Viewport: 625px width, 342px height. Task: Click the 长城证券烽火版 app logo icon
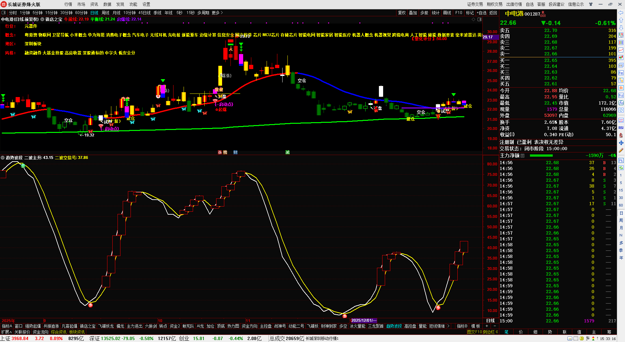click(x=4, y=4)
